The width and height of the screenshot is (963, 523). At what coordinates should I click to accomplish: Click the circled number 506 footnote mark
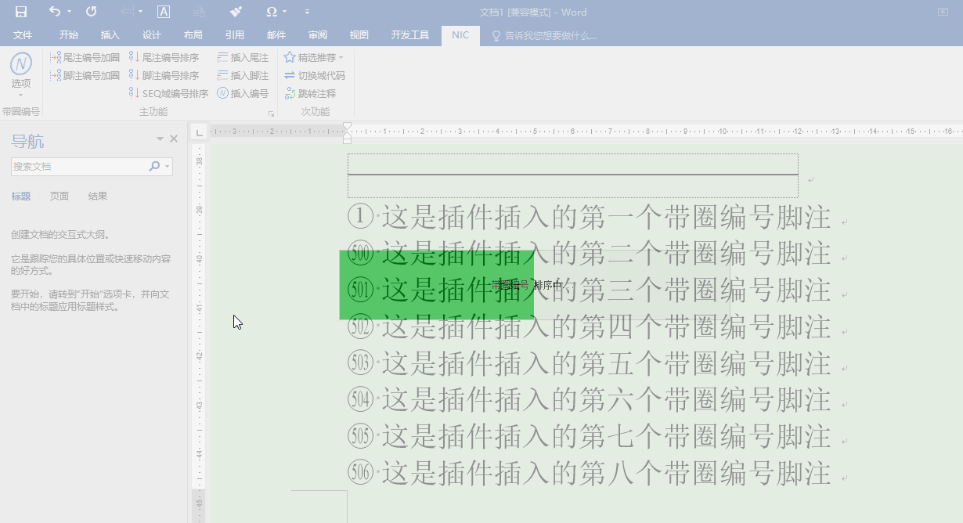(x=361, y=473)
